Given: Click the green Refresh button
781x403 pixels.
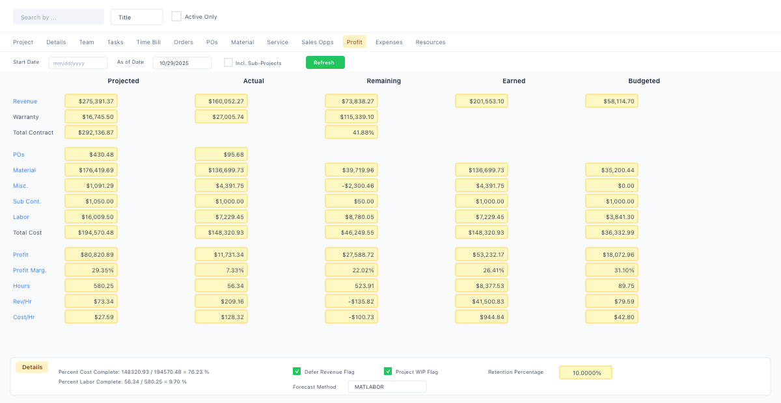Looking at the screenshot, I should pos(325,62).
